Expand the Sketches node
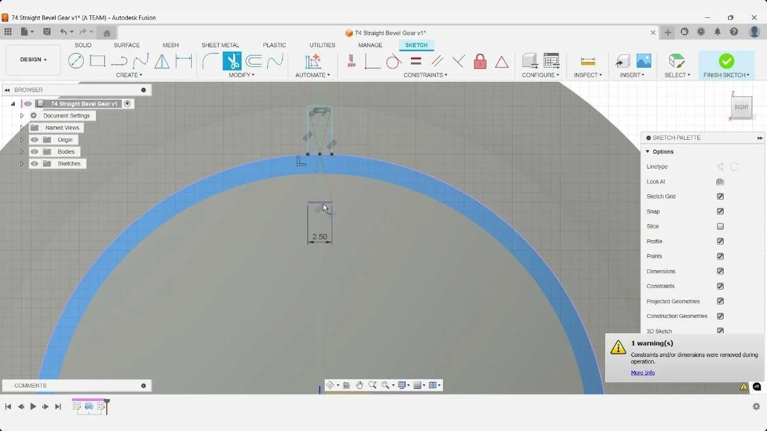 tap(22, 164)
